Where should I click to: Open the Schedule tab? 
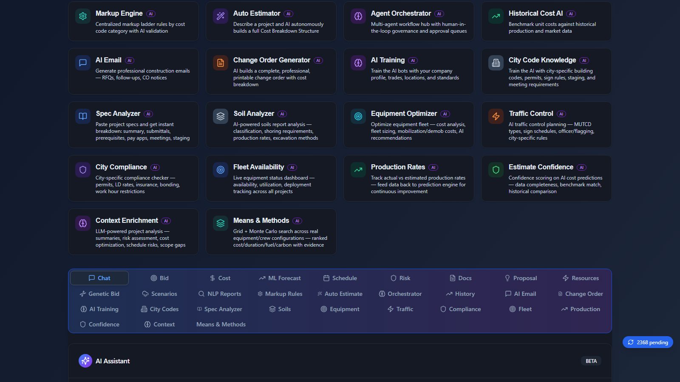coord(340,278)
